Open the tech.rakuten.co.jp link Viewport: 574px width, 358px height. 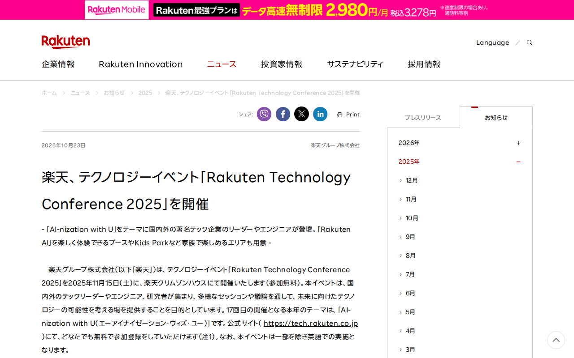tap(311, 323)
